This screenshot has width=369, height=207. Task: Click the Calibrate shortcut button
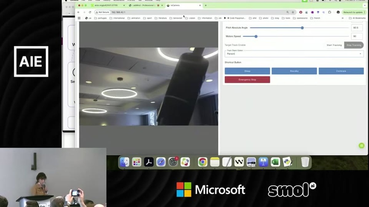(x=341, y=71)
